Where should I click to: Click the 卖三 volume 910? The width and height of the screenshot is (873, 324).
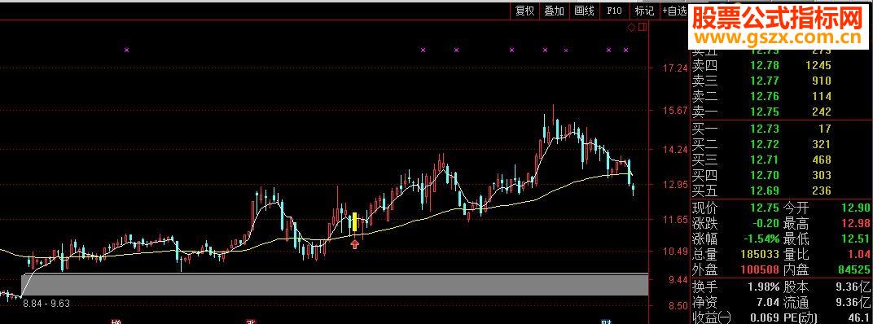821,81
